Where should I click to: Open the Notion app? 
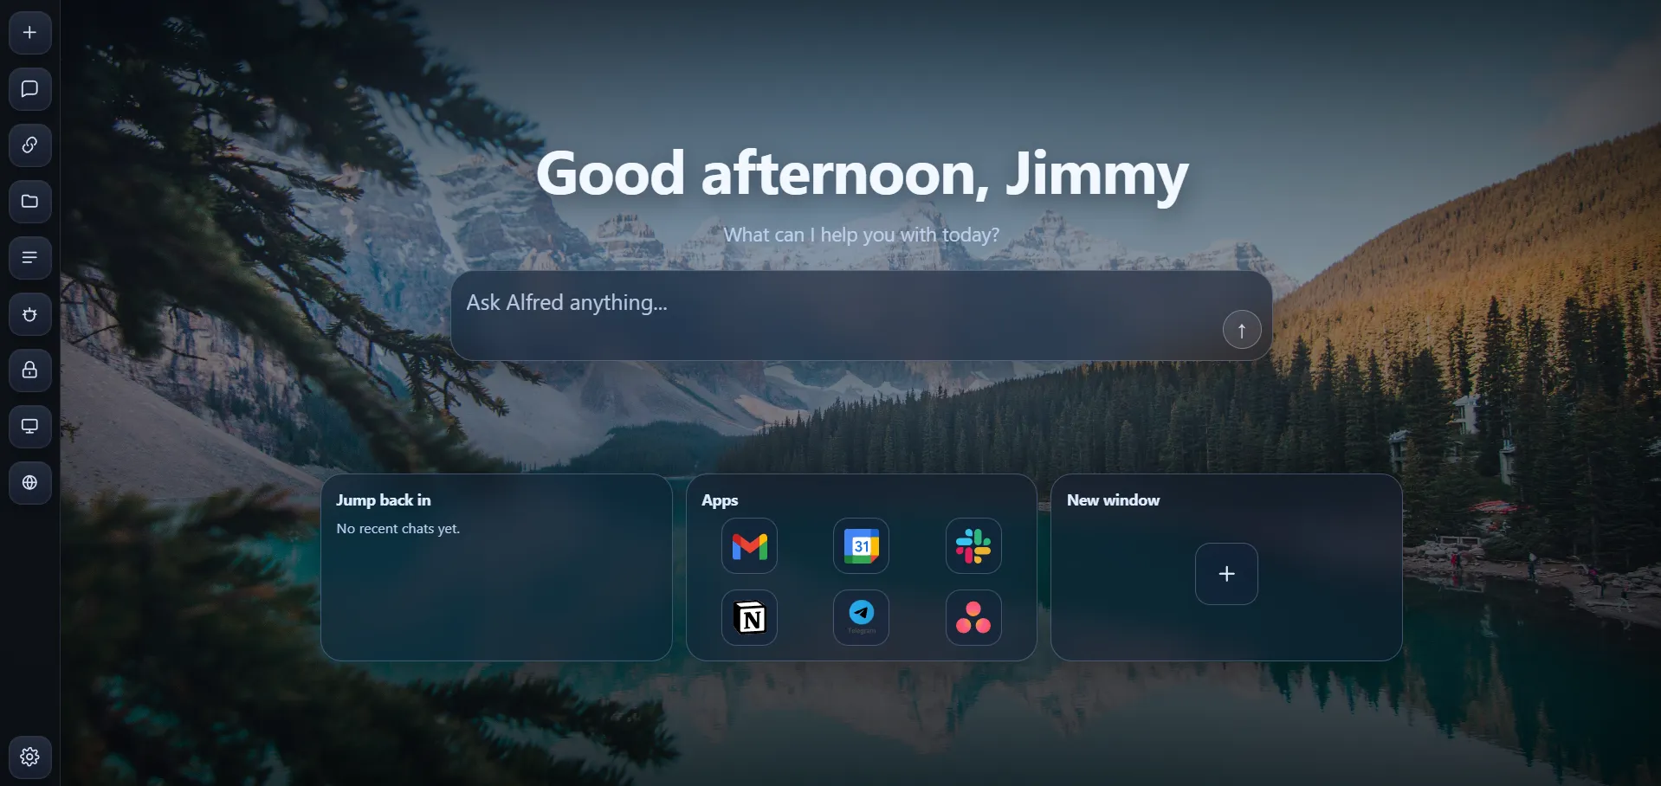click(749, 618)
